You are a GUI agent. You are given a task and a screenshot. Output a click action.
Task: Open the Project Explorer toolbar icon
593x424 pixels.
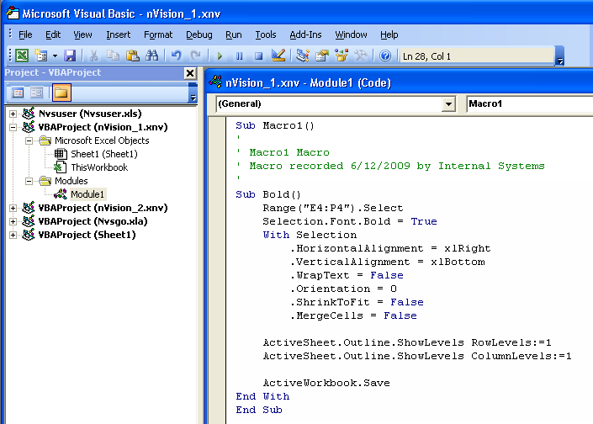tap(302, 56)
